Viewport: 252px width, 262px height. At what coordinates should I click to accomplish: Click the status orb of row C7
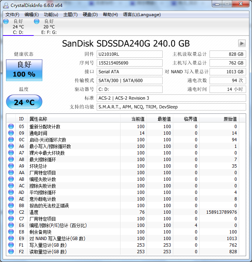pos(11,218)
